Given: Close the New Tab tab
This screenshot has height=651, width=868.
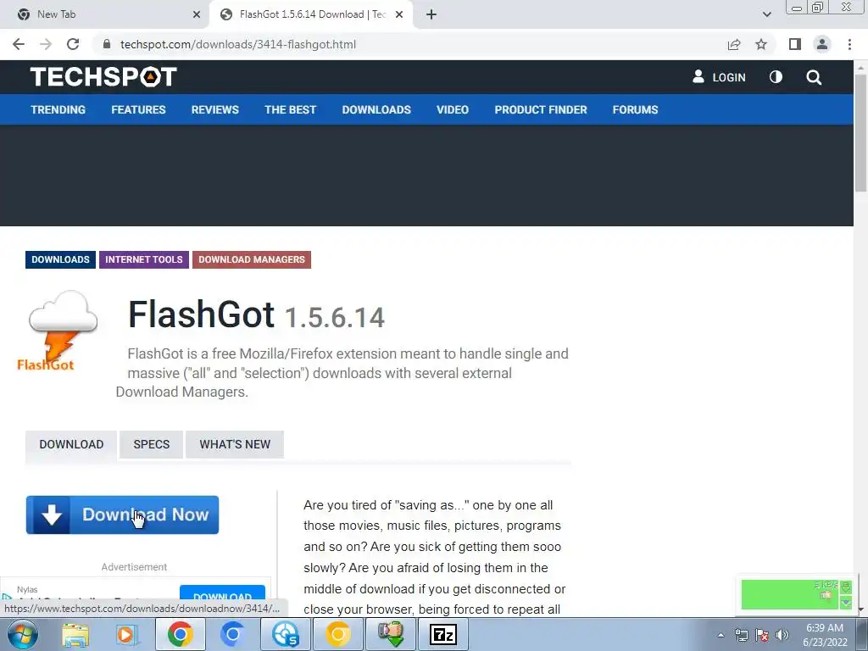Looking at the screenshot, I should (x=197, y=14).
